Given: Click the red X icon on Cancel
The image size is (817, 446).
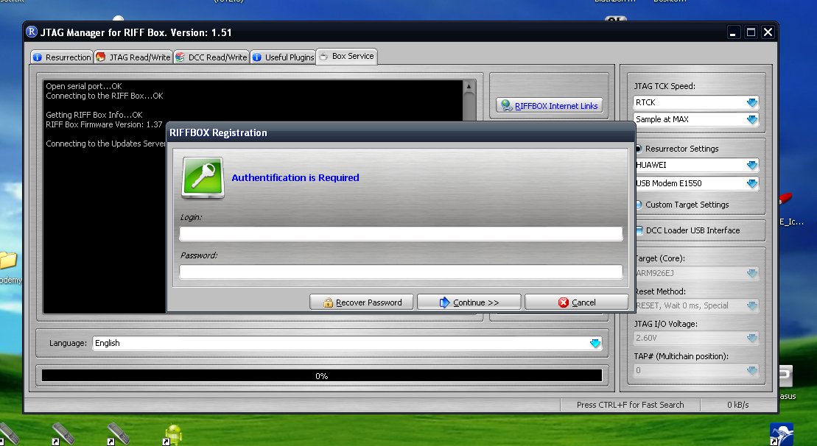Looking at the screenshot, I should [564, 302].
